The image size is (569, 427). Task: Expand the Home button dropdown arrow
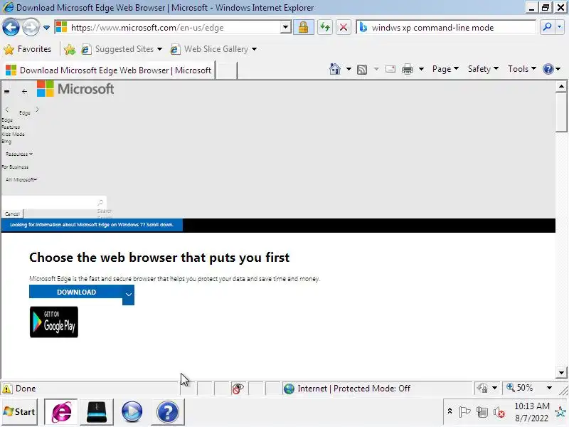pyautogui.click(x=349, y=69)
